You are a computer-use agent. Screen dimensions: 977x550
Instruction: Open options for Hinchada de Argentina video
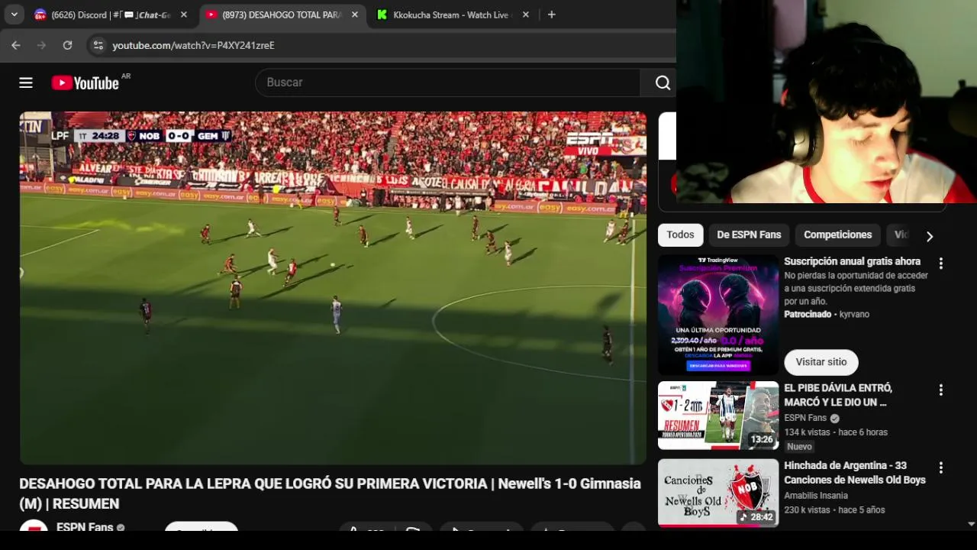click(x=940, y=467)
